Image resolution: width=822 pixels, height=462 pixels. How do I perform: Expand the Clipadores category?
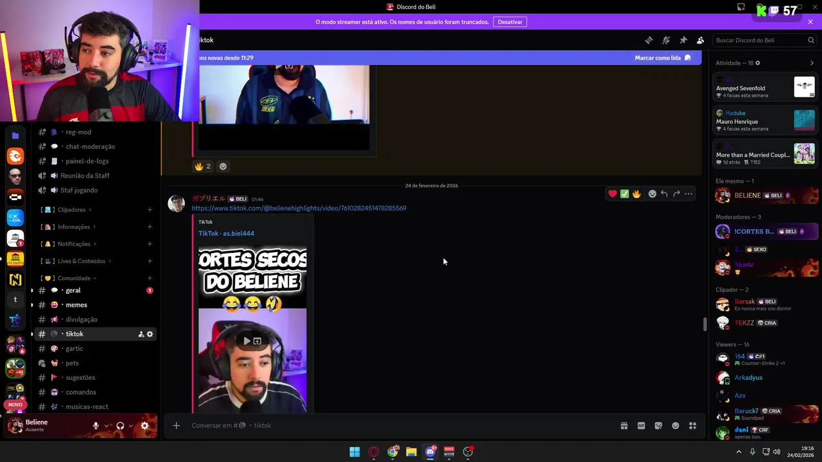[x=67, y=210]
